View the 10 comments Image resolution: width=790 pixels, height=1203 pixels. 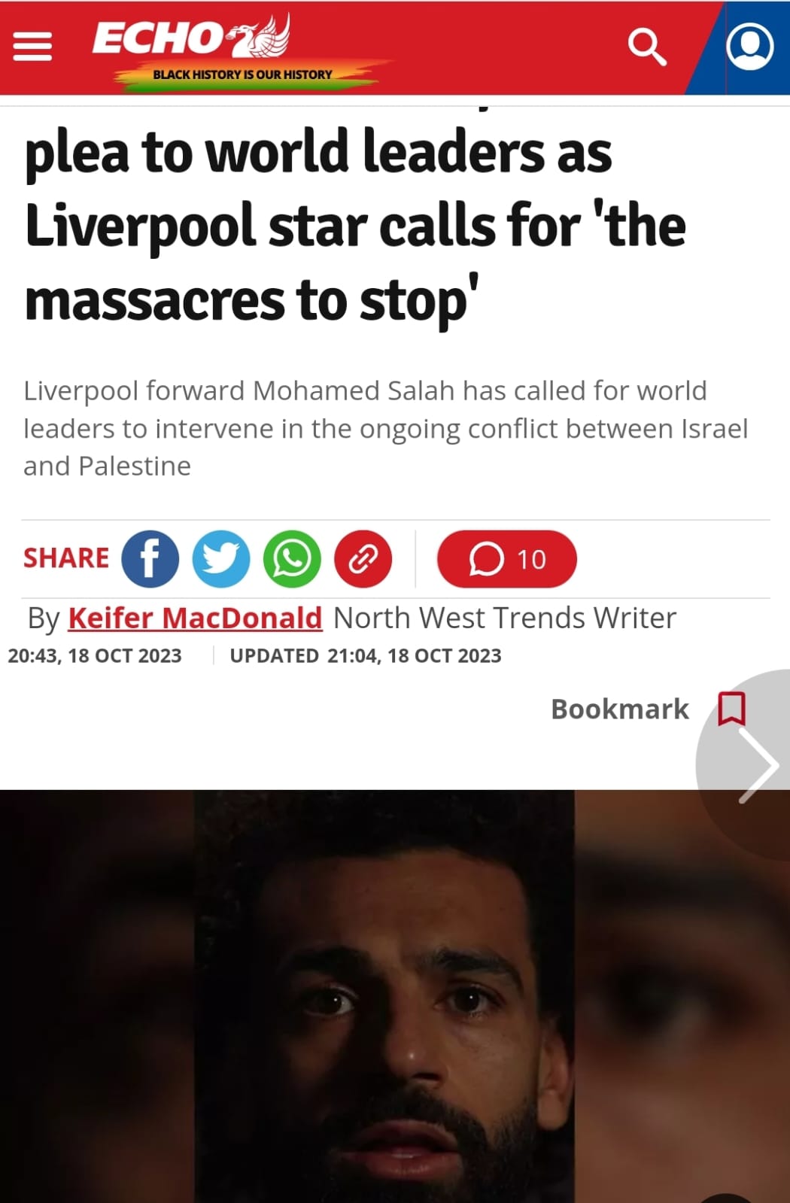(507, 559)
